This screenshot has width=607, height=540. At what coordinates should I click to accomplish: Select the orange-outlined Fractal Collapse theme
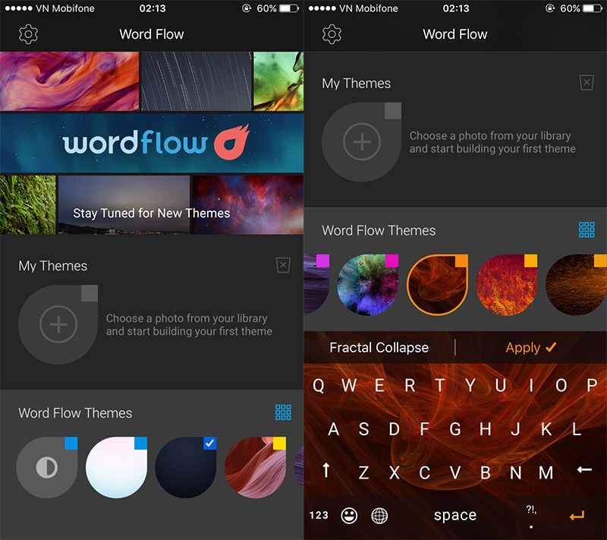click(x=438, y=285)
